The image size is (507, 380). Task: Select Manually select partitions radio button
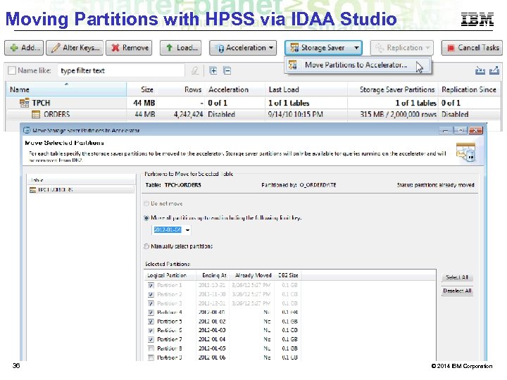pyautogui.click(x=146, y=246)
